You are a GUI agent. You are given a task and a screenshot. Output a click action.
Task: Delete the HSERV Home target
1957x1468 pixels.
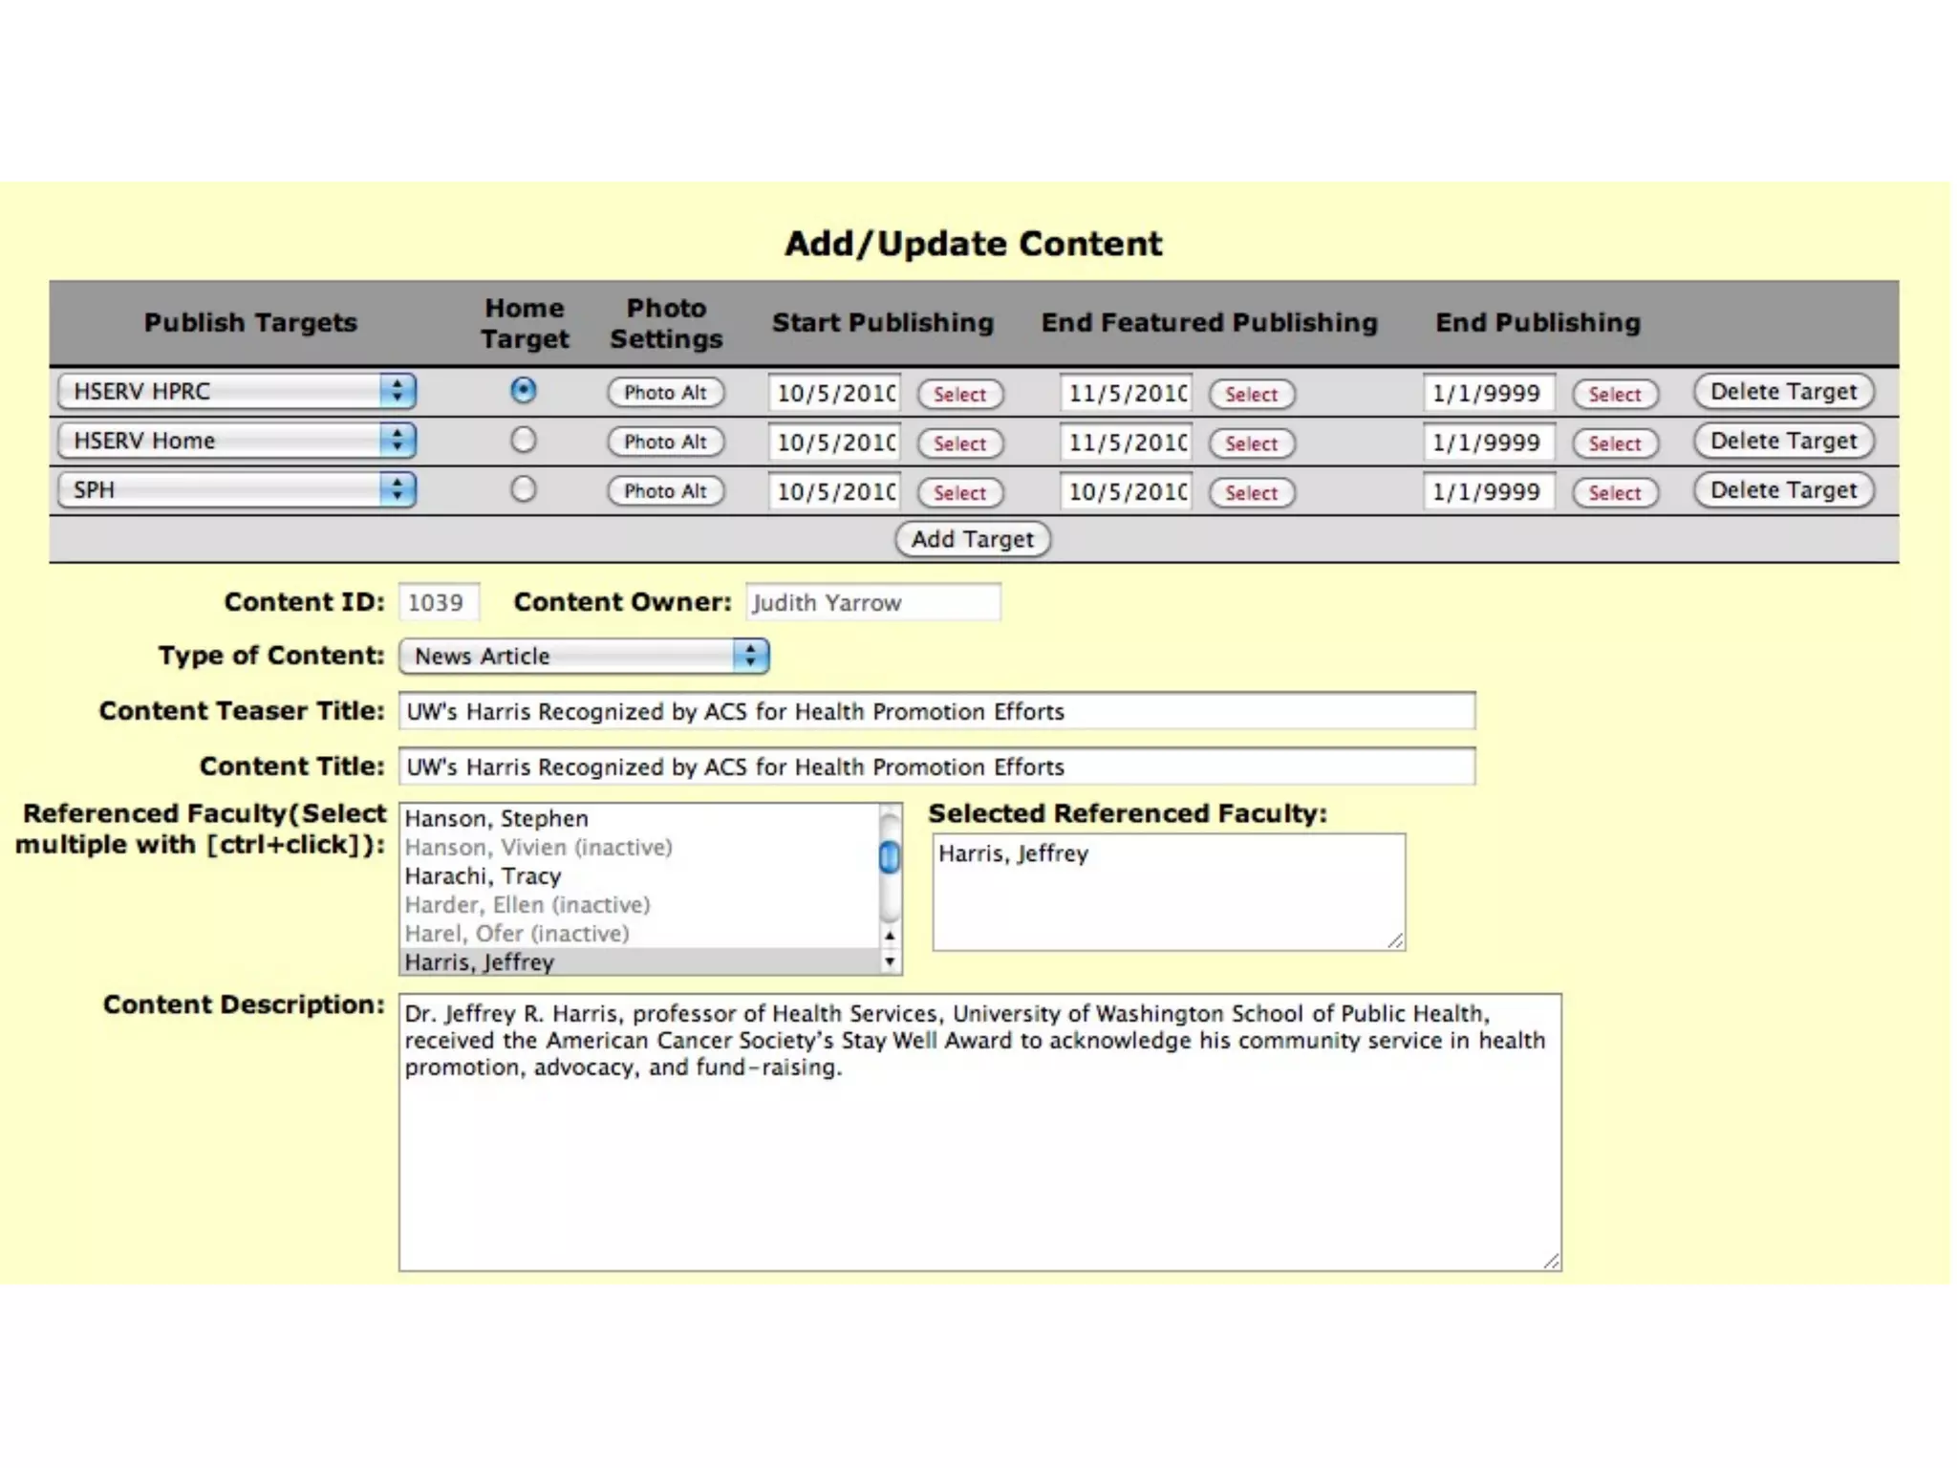pyautogui.click(x=1783, y=441)
